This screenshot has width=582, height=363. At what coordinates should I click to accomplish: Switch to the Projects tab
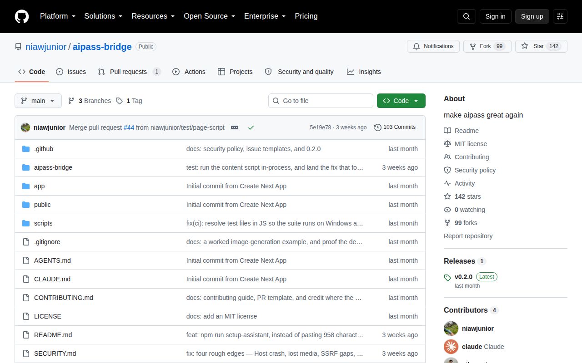click(235, 72)
